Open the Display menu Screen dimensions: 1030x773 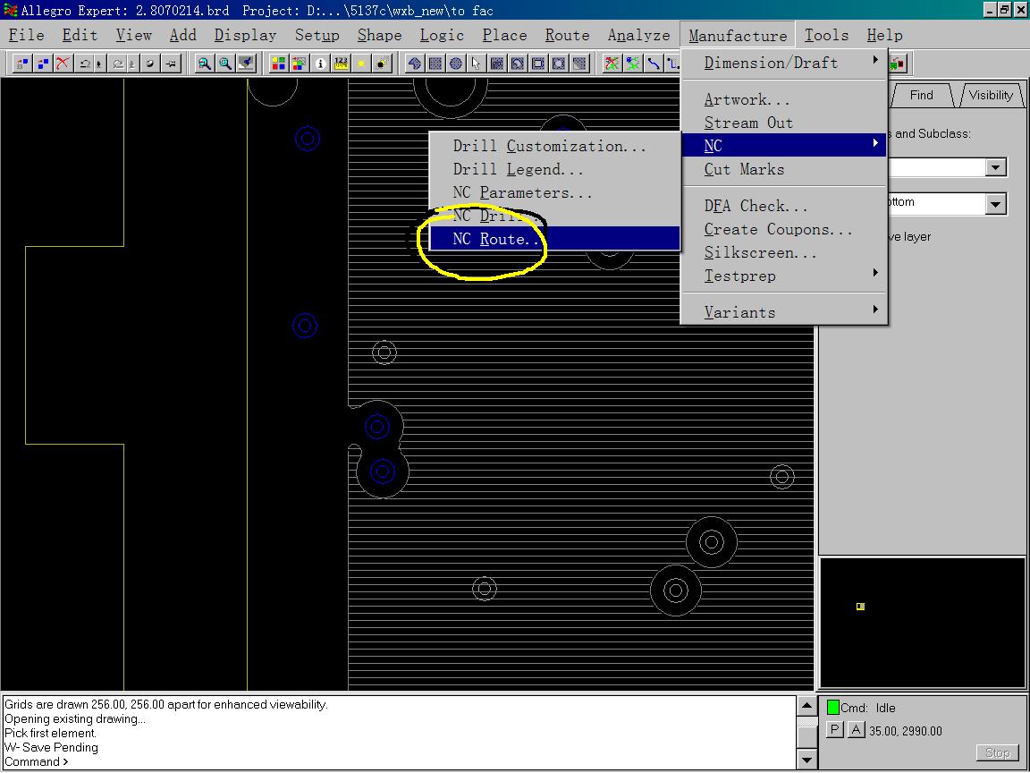coord(245,35)
